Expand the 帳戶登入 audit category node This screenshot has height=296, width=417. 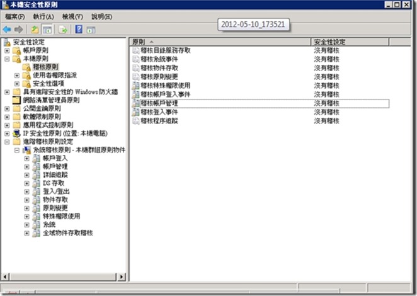[26, 158]
